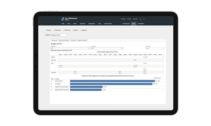The image size is (211, 126).
Task: Click the Rugby Football Union (RFU) bar
Action: (x=86, y=90)
